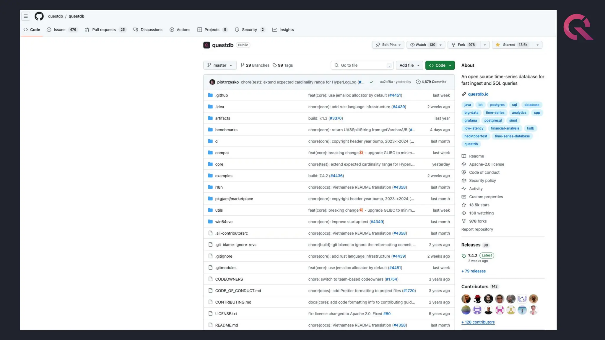Viewport: 605px width, 340px height.
Task: Open the questdb.io website link
Action: click(x=478, y=94)
